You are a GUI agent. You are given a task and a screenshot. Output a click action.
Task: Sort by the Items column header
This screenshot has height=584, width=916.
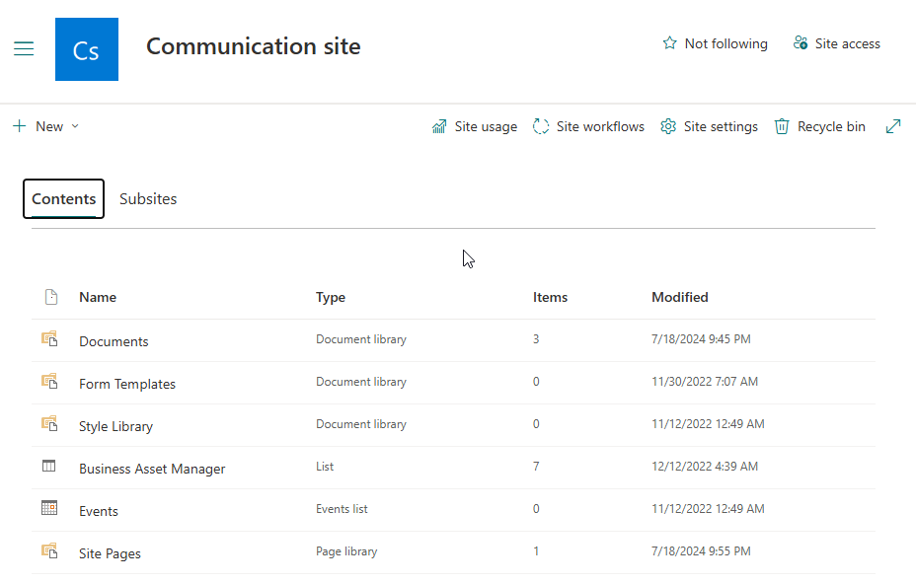click(x=551, y=297)
